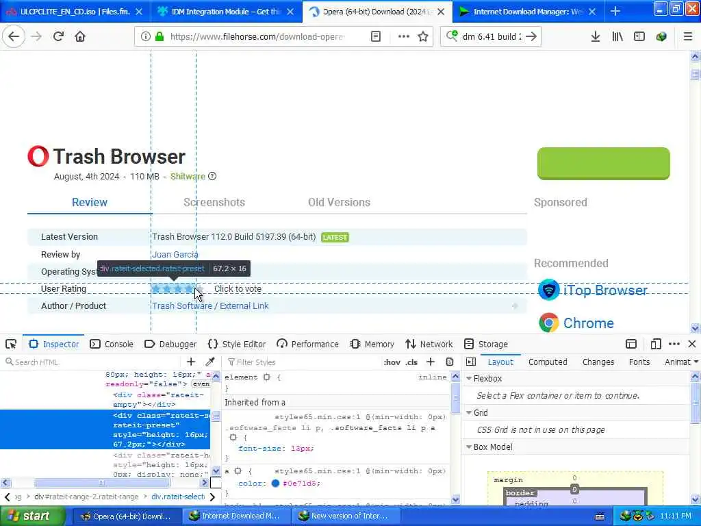Collapse the three-pane inspector sidebar

[471, 362]
